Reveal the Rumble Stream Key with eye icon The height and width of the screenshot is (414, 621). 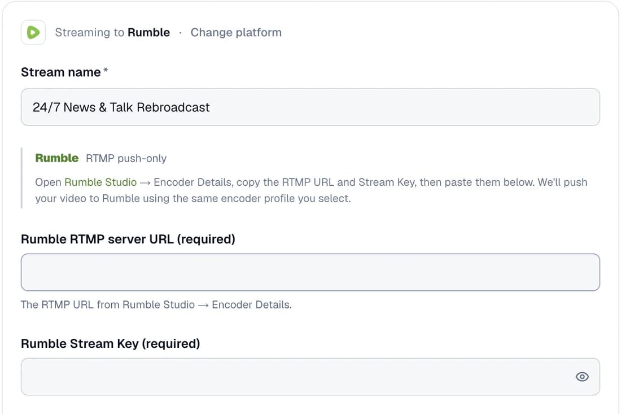point(582,377)
